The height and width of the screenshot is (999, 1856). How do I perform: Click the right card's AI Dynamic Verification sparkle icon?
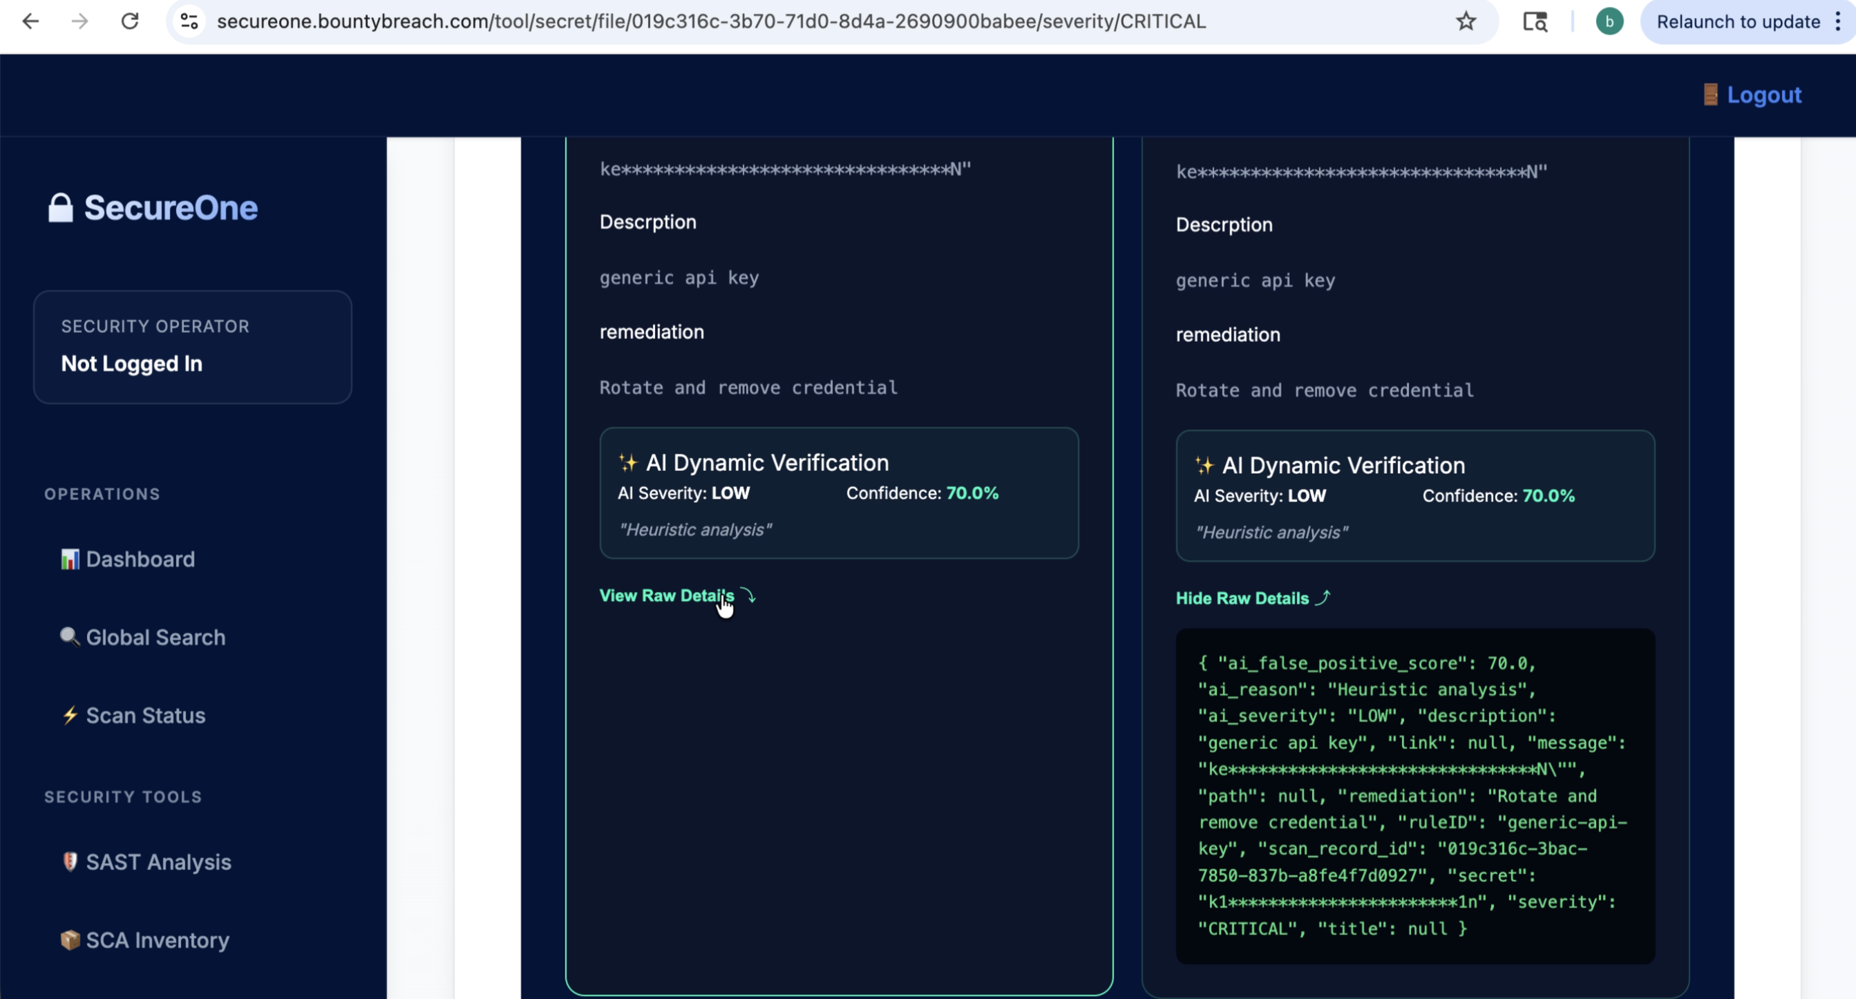point(1204,465)
